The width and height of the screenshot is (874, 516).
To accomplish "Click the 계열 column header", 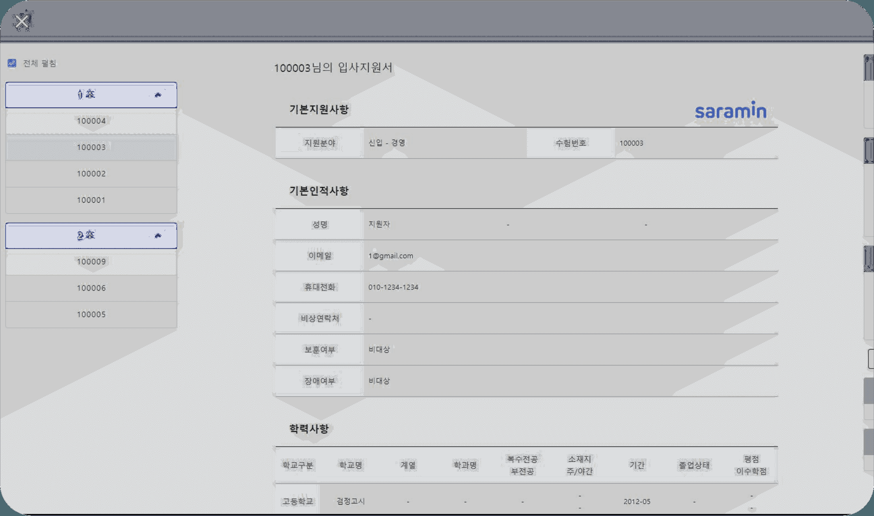I will coord(408,465).
